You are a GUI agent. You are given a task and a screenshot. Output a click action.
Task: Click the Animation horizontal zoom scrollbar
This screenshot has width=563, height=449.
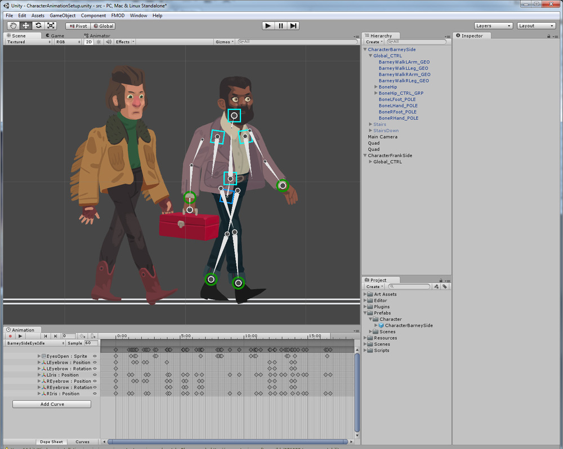coord(227,442)
